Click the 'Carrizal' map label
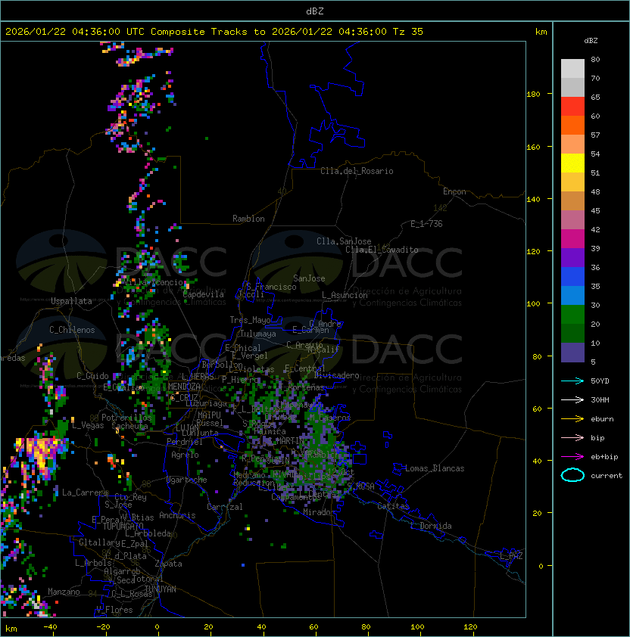The image size is (630, 637). (224, 507)
